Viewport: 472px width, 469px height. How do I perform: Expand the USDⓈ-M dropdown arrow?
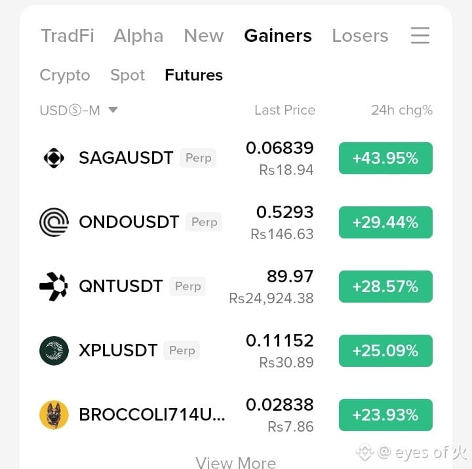coord(113,109)
